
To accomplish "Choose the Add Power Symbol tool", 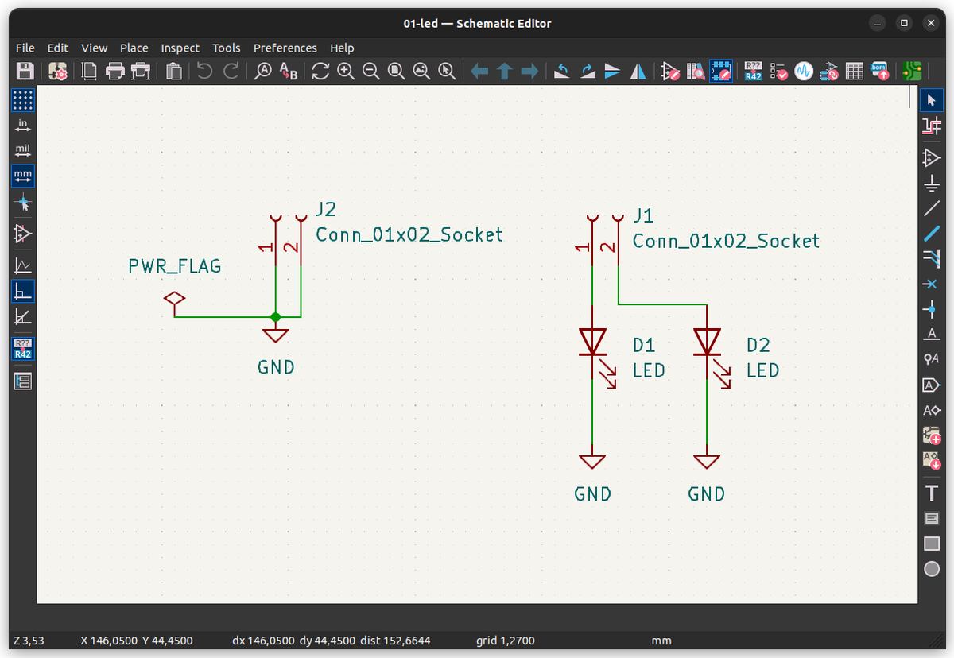I will click(932, 183).
